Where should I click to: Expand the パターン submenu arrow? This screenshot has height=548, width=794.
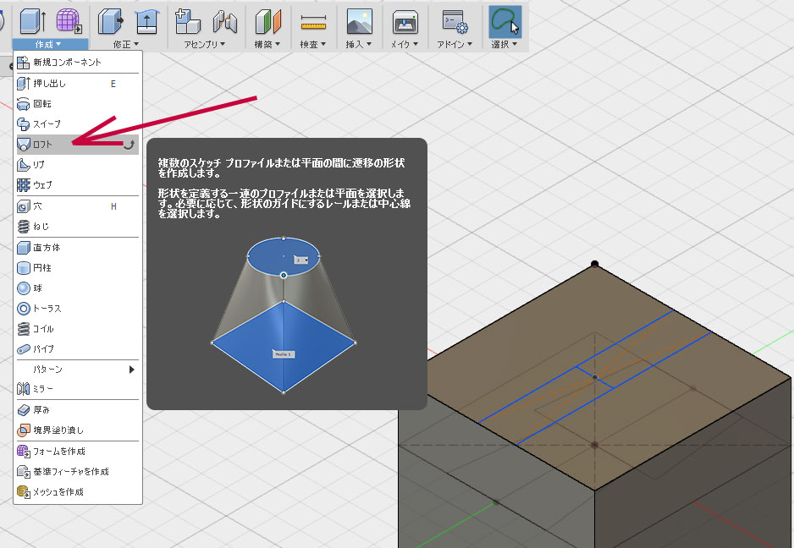tap(131, 370)
